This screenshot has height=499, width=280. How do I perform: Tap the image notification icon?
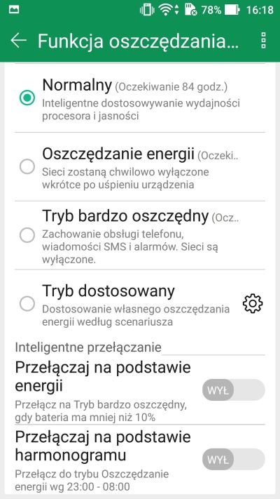coord(14,10)
